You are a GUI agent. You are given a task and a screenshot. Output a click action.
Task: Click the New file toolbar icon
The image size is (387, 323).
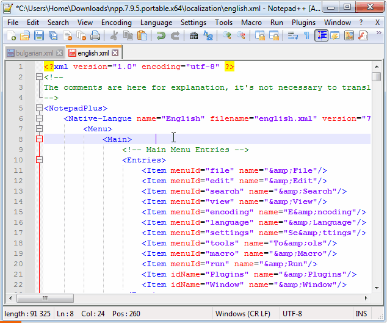(11, 36)
